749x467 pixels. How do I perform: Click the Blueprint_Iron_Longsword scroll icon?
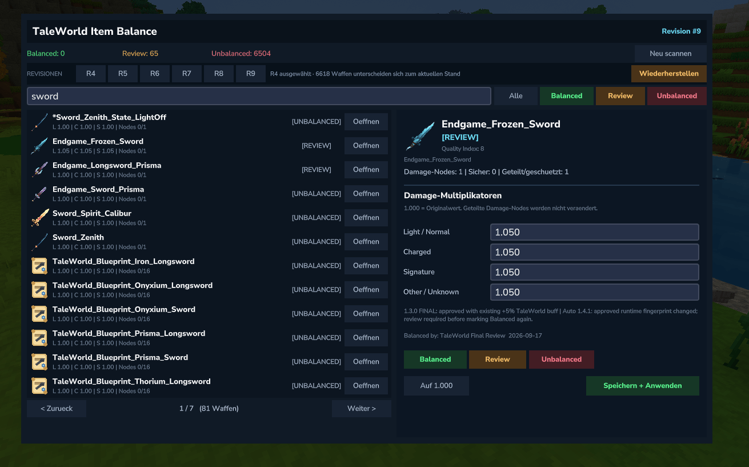[39, 266]
